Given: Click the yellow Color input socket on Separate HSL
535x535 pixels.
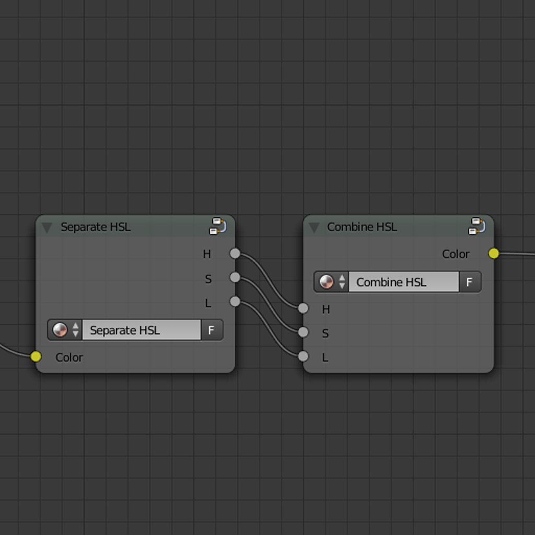Looking at the screenshot, I should 35,356.
